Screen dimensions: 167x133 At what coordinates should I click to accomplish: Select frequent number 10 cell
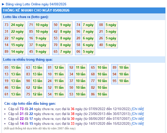pos(50,74)
